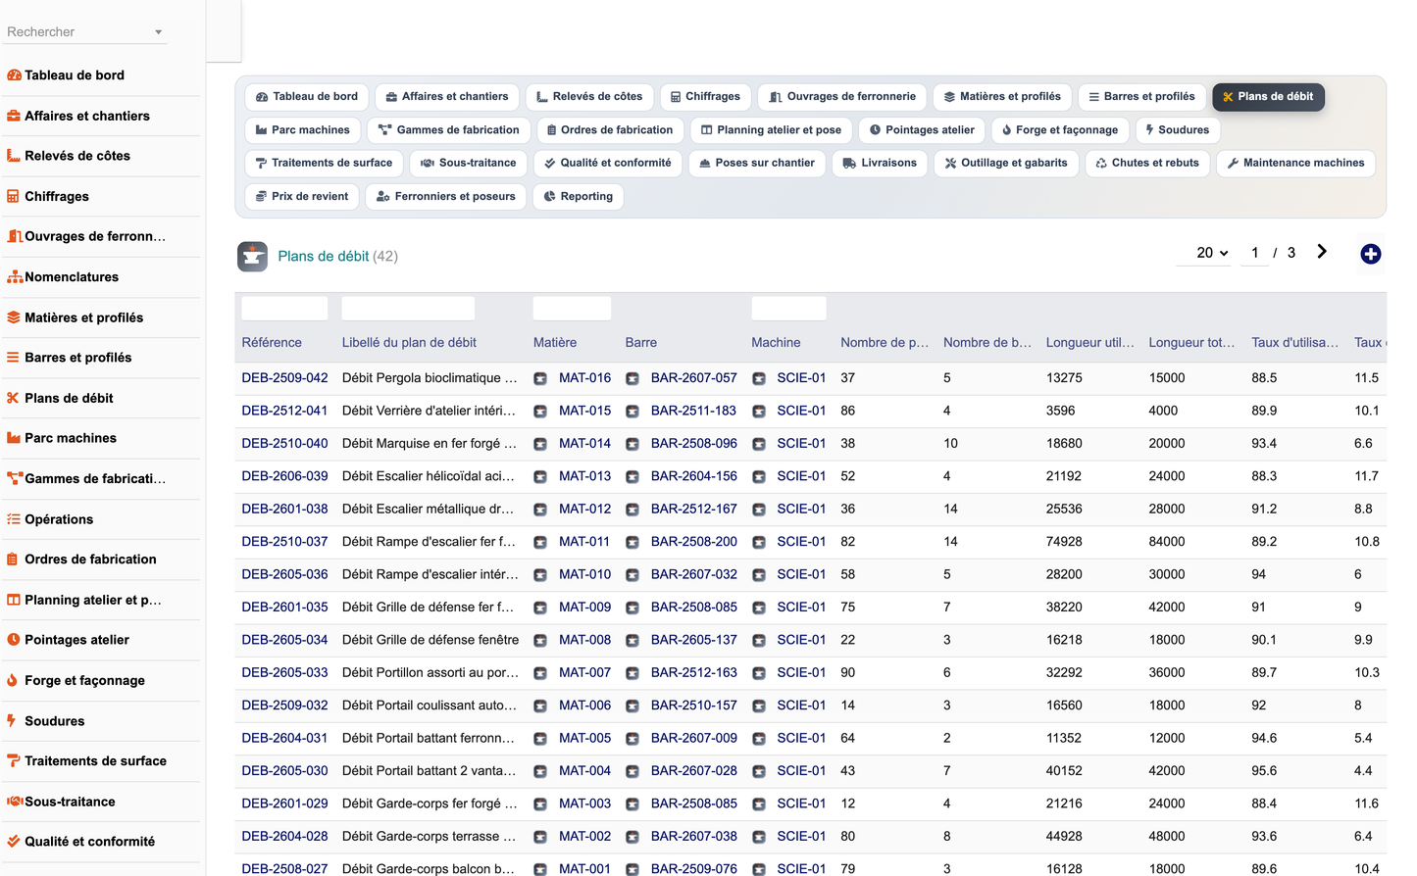1417x876 pixels.
Task: Open the Ouvrages de ferronnerie tab
Action: pyautogui.click(x=842, y=97)
